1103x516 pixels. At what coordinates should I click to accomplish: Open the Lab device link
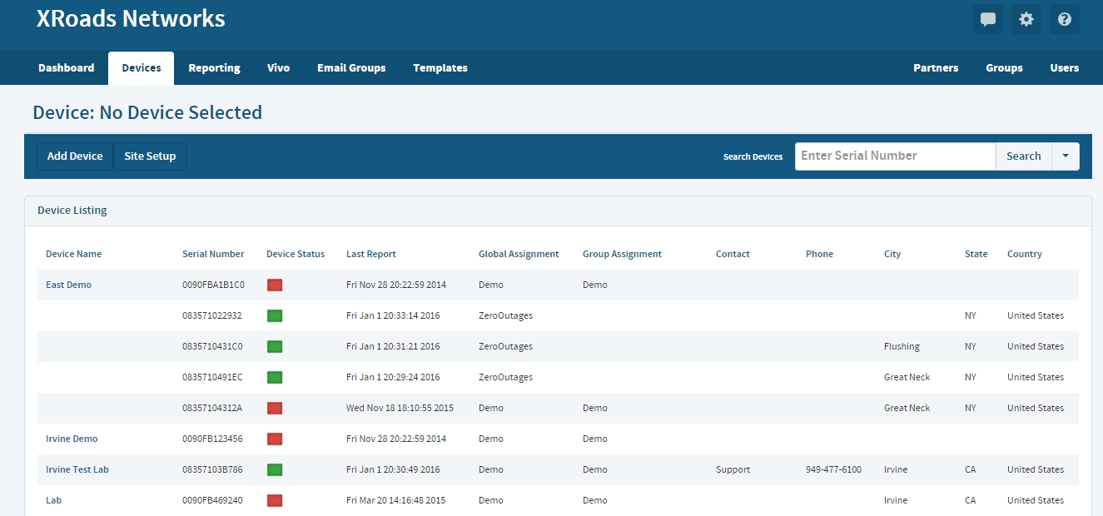pos(53,500)
